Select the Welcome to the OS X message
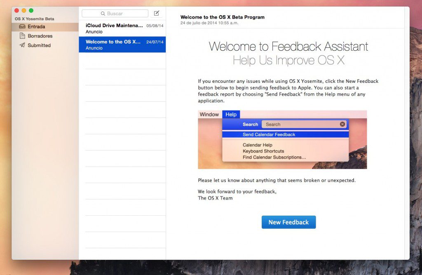 coord(122,45)
